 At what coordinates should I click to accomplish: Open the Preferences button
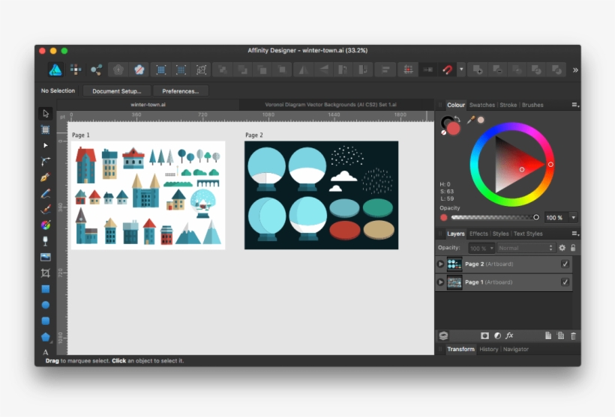(x=181, y=91)
